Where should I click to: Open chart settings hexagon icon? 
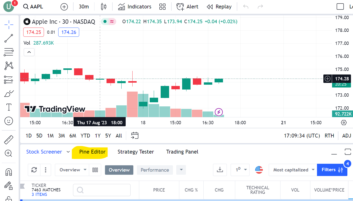click(x=344, y=123)
